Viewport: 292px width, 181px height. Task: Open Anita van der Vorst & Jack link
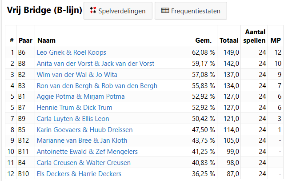point(95,64)
